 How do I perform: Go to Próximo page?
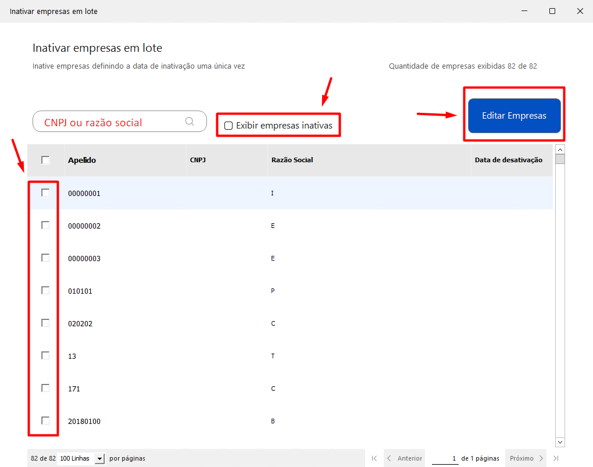click(x=526, y=458)
